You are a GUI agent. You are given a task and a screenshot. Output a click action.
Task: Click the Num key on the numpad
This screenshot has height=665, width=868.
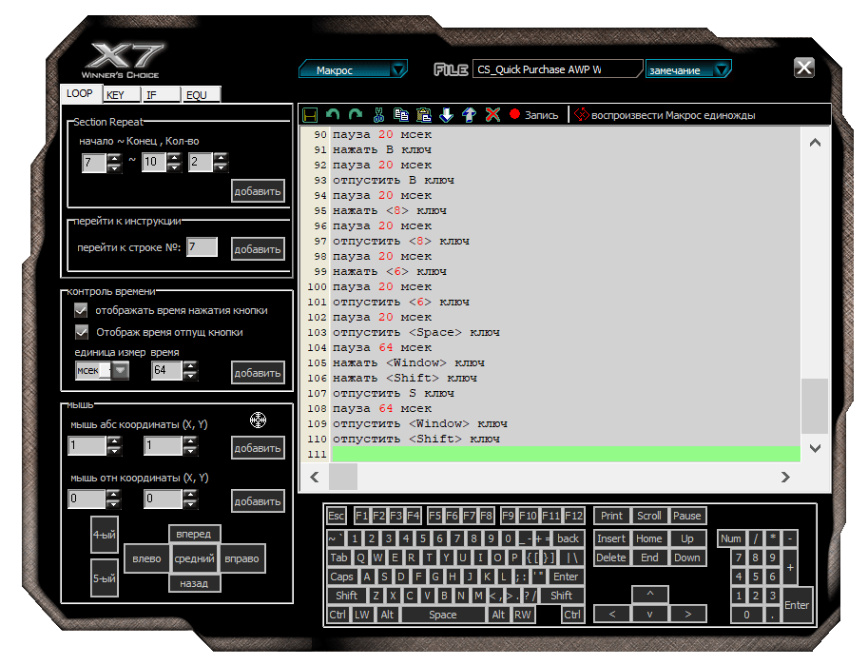(731, 538)
